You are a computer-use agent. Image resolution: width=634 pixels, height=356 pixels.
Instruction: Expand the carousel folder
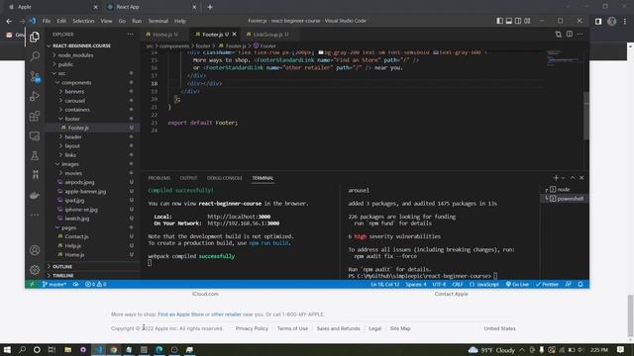click(75, 101)
